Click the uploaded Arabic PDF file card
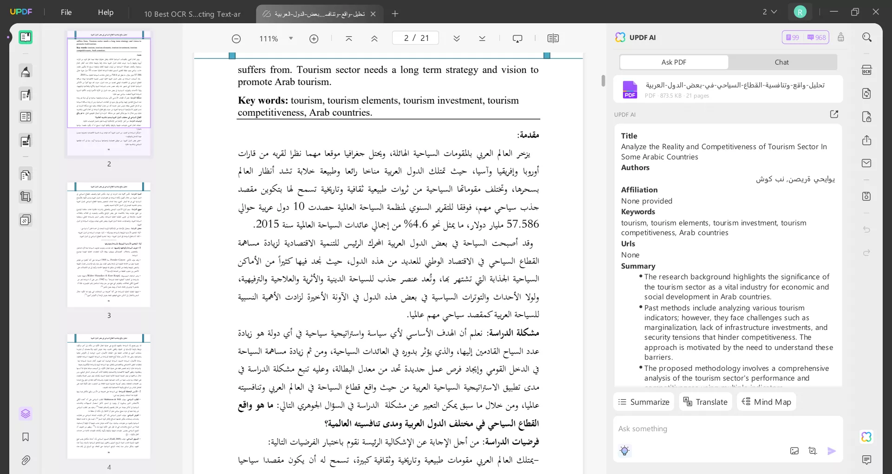The image size is (892, 474). tap(728, 89)
